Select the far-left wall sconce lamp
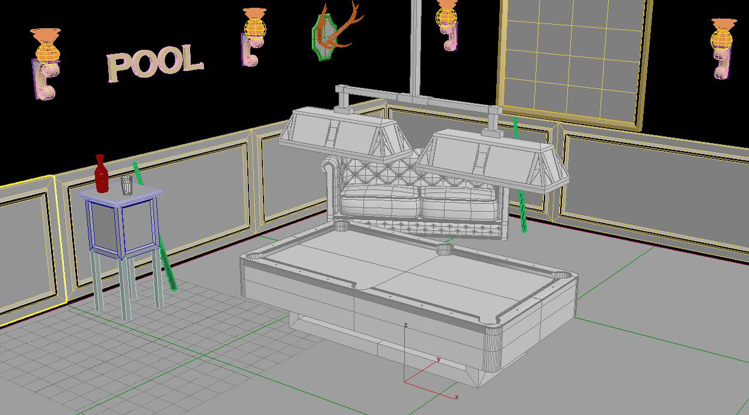This screenshot has height=415, width=749. (x=46, y=60)
